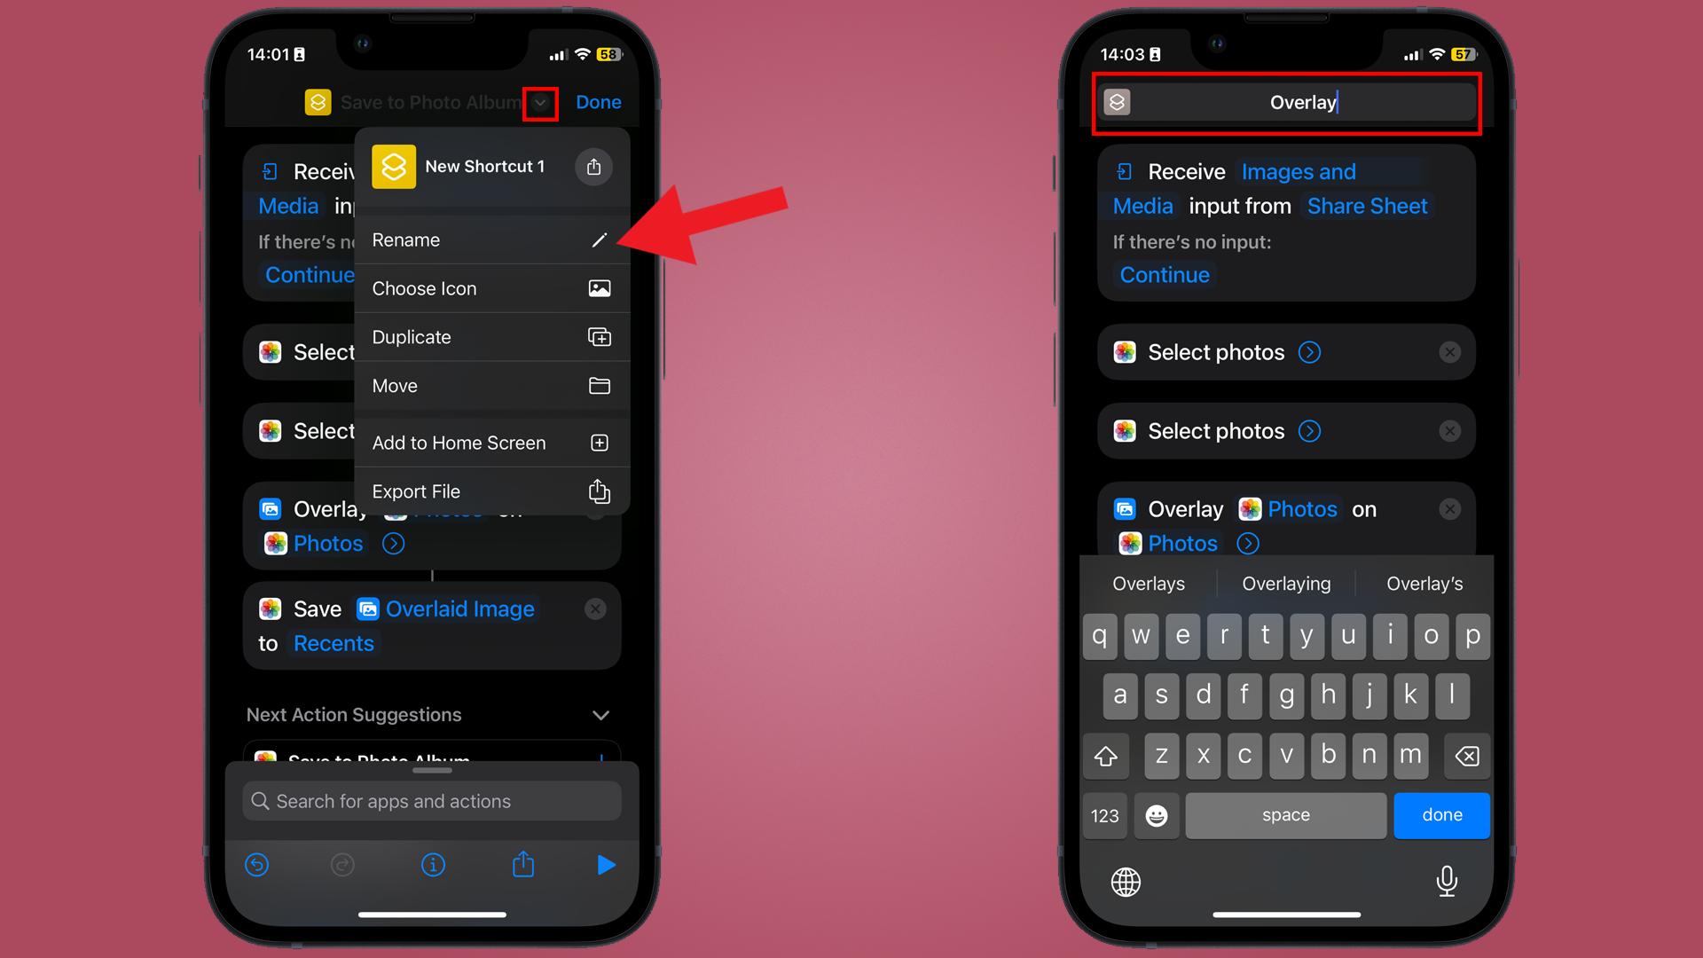This screenshot has width=1703, height=958.
Task: Tap the share icon on New Shortcut 1
Action: point(595,166)
